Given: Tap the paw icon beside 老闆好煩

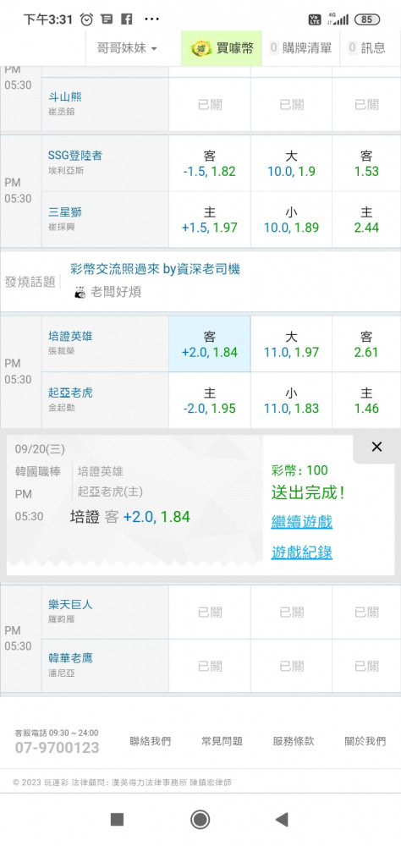Looking at the screenshot, I should pos(80,293).
